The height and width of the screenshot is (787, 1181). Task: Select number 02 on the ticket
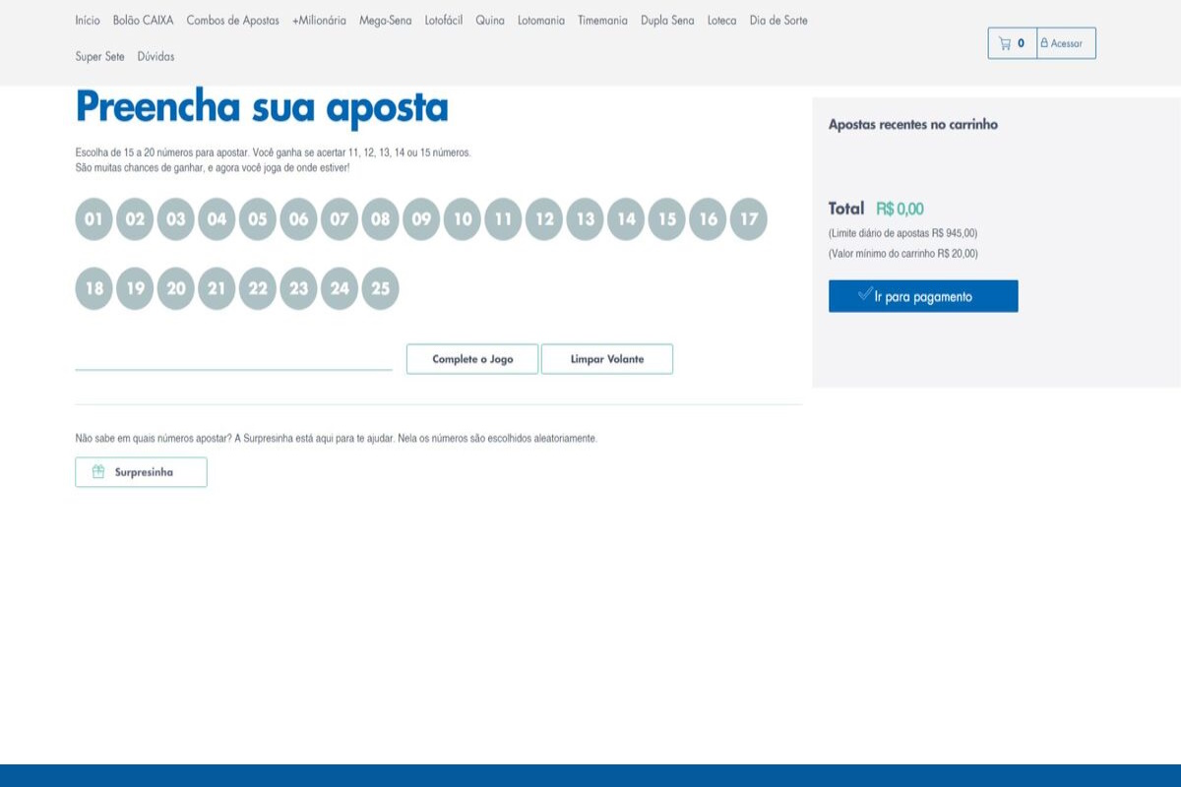tap(135, 219)
